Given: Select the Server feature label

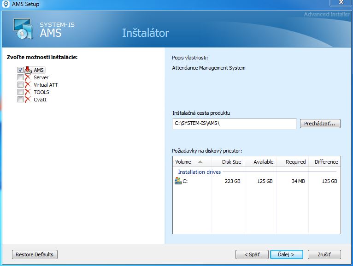Looking at the screenshot, I should [41, 77].
